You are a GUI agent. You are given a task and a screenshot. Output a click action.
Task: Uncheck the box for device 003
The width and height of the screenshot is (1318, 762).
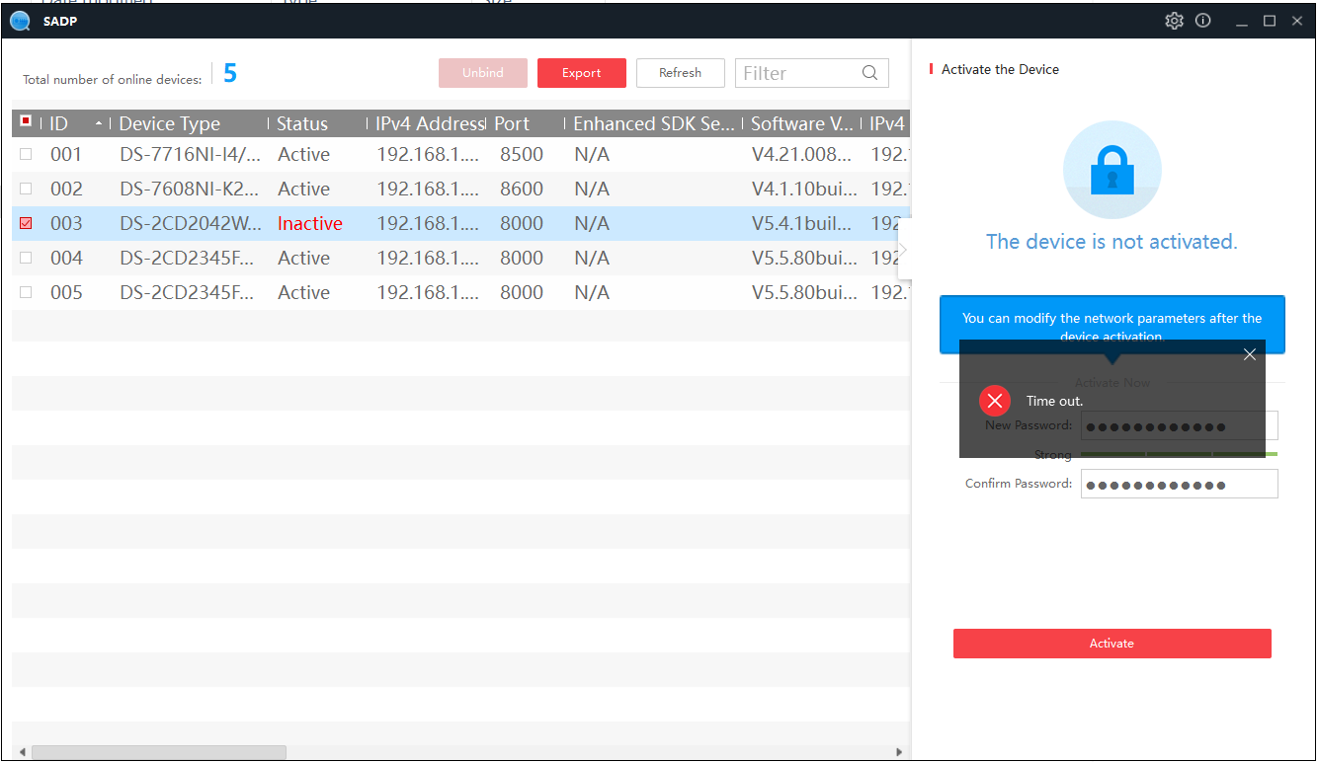coord(26,223)
